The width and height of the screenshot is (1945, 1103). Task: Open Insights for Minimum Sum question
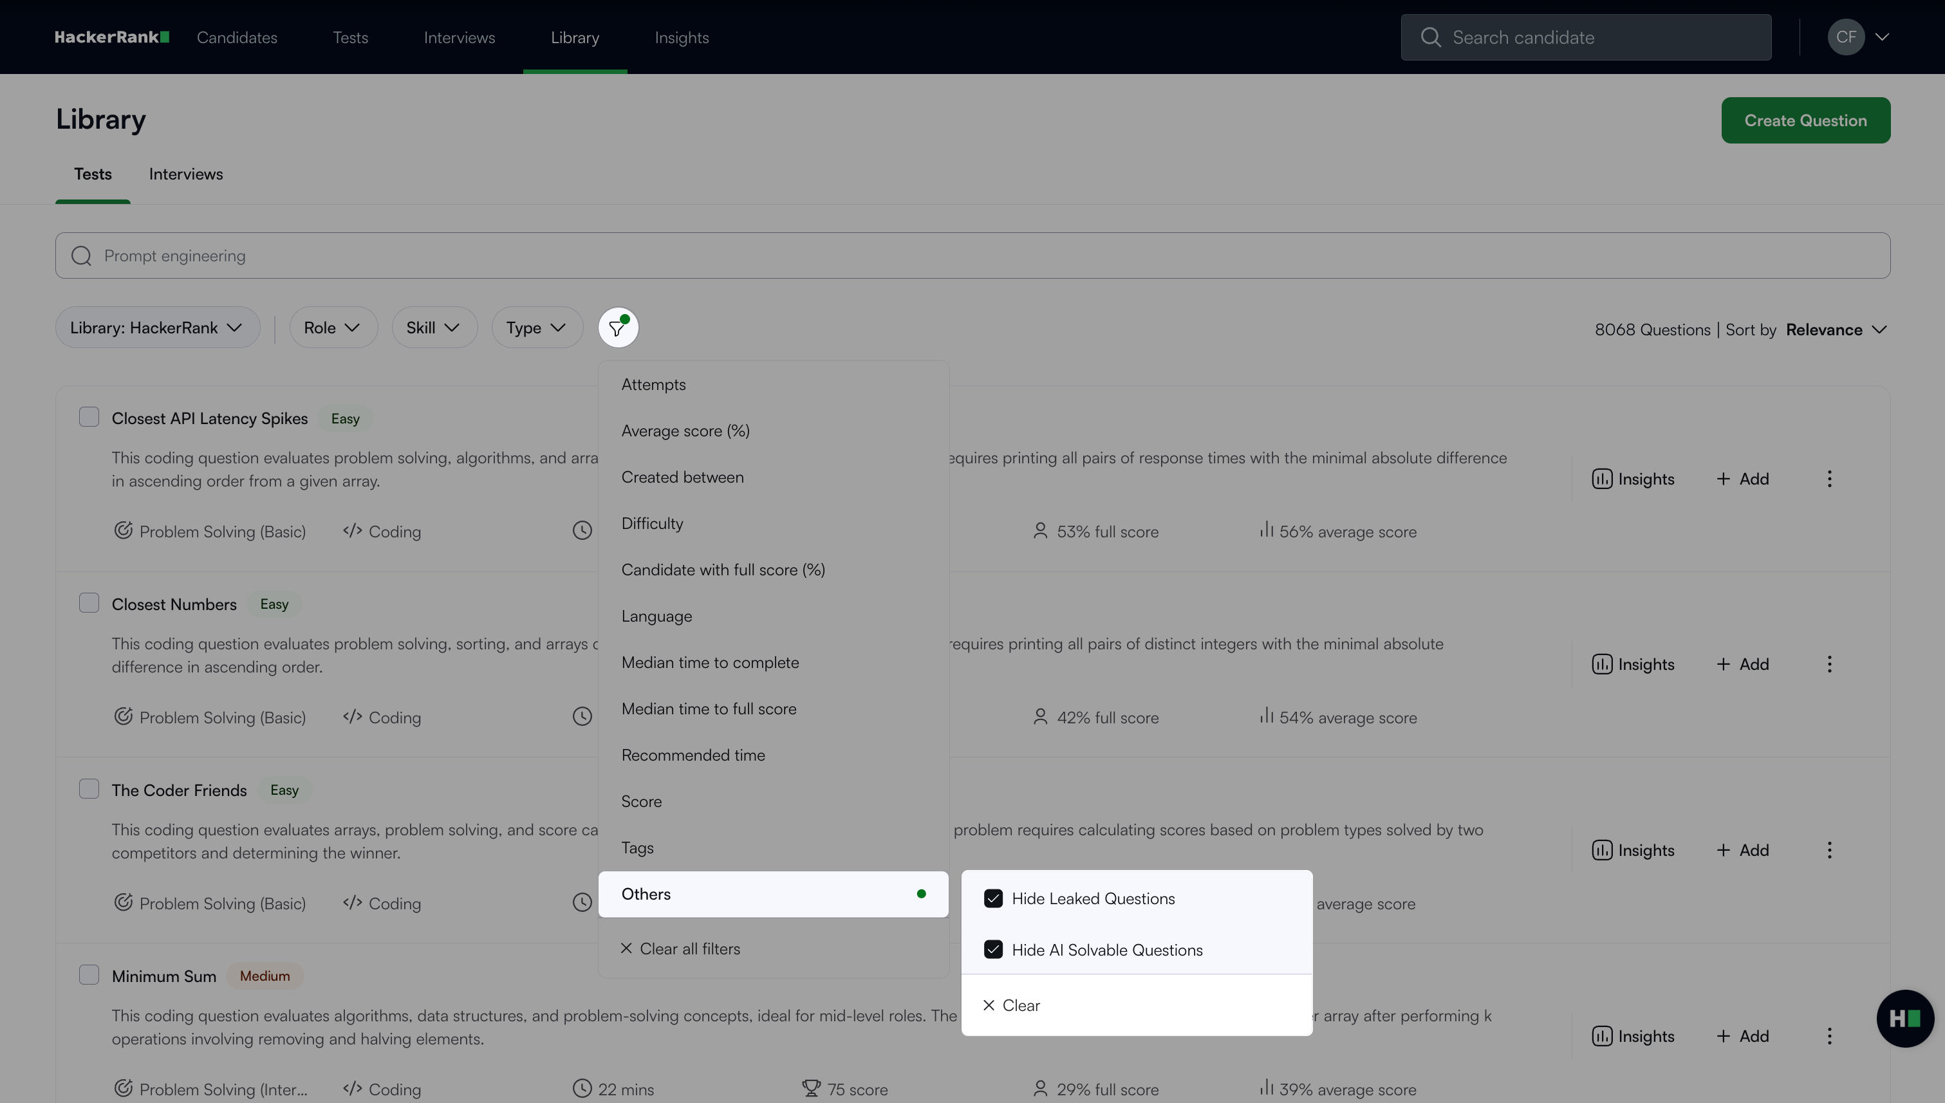click(x=1633, y=1035)
